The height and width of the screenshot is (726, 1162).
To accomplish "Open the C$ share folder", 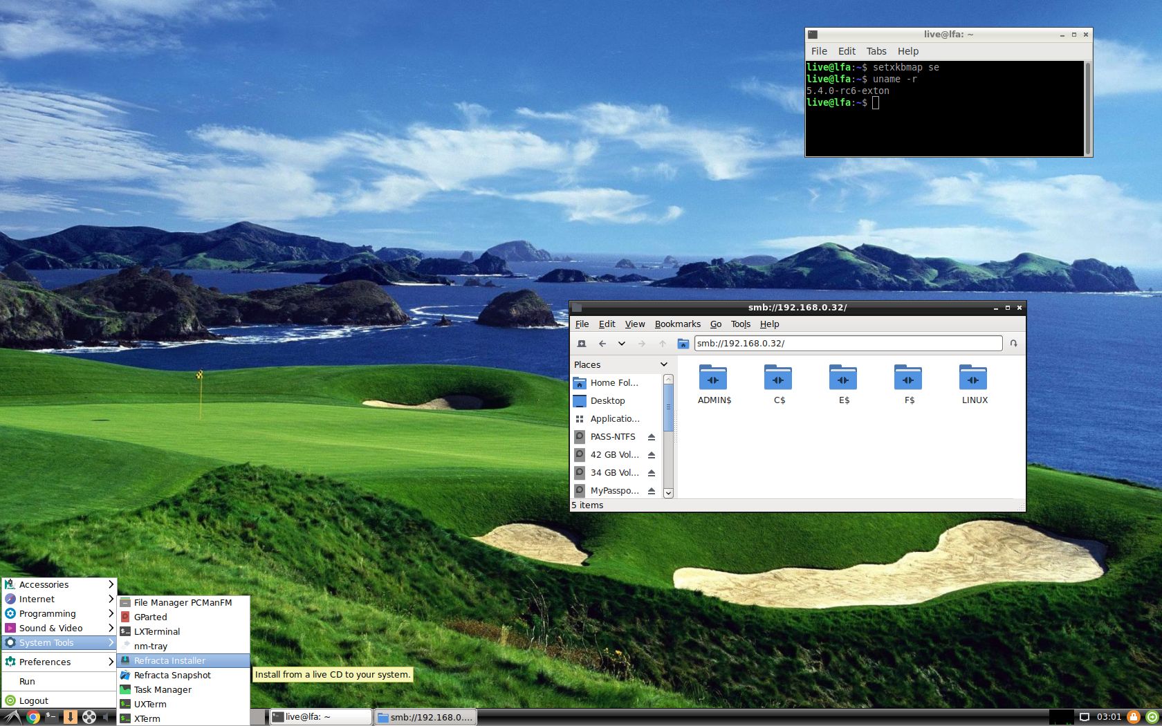I will click(x=778, y=379).
